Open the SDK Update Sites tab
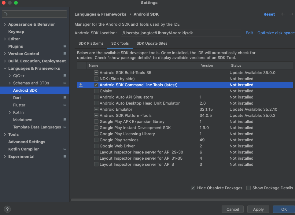 tap(152, 43)
